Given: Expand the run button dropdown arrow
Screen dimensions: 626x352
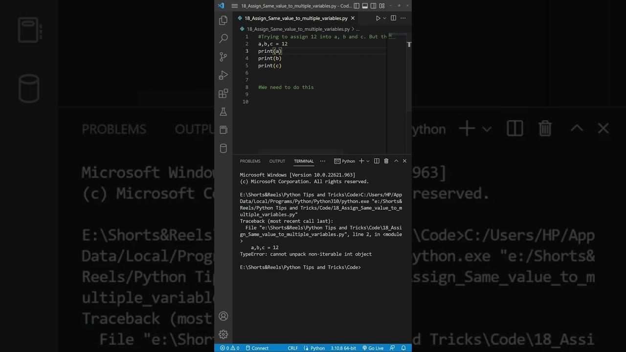Looking at the screenshot, I should [x=384, y=18].
